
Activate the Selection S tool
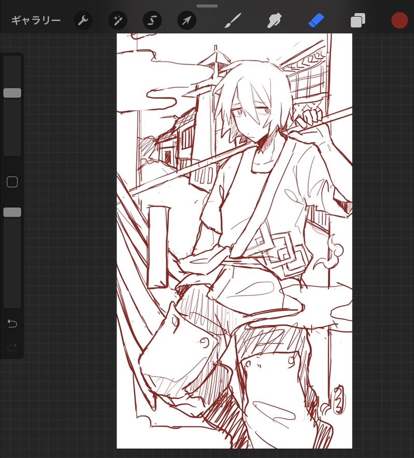pyautogui.click(x=152, y=20)
